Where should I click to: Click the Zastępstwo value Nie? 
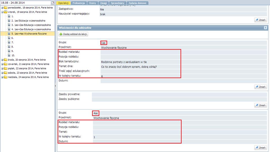point(102,10)
